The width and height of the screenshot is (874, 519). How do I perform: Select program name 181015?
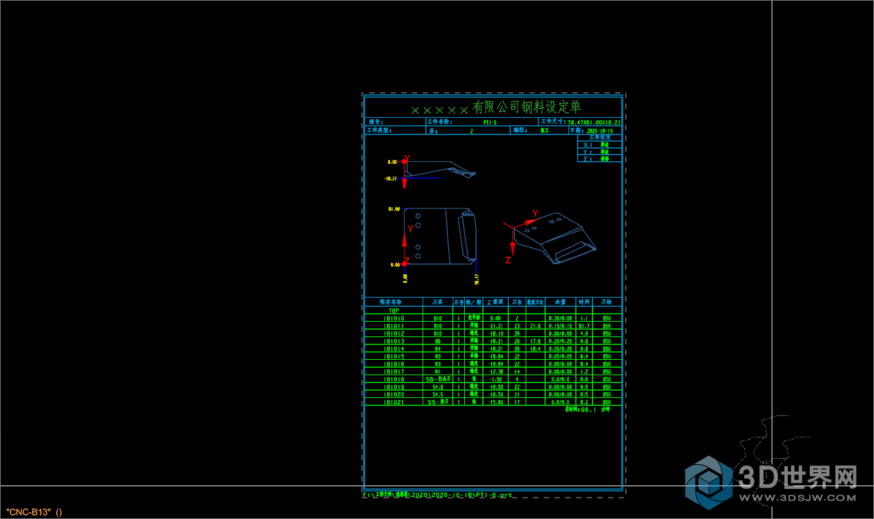pyautogui.click(x=394, y=356)
